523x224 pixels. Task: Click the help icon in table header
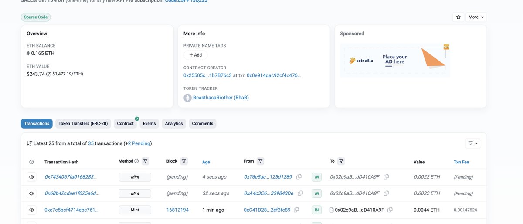click(x=31, y=162)
